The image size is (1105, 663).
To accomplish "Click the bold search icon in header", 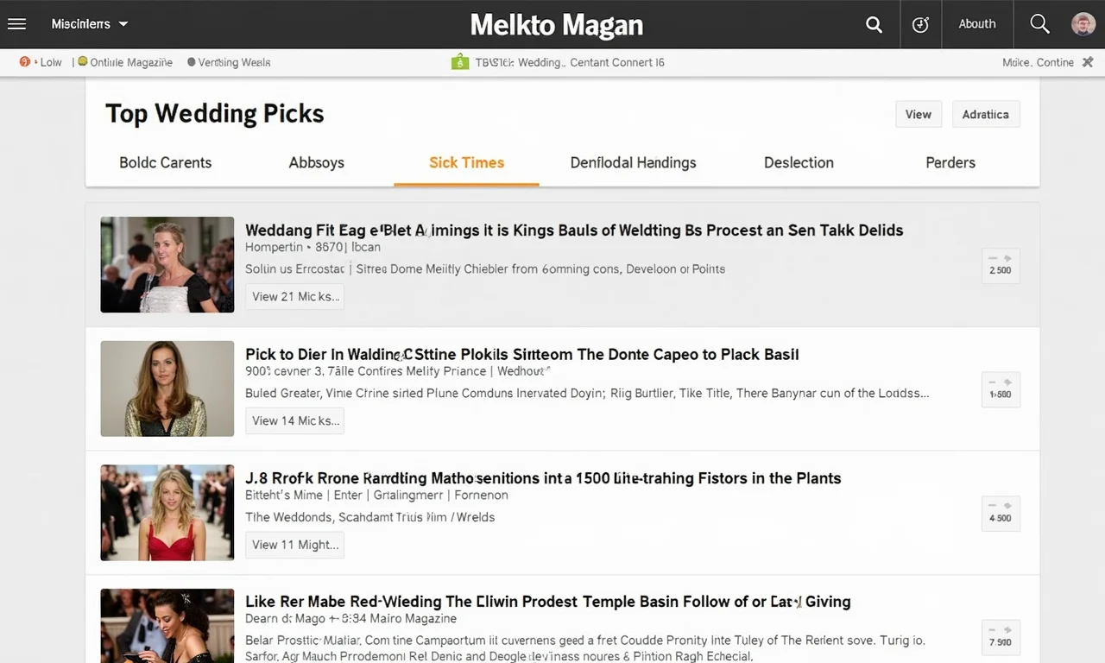I will [874, 25].
